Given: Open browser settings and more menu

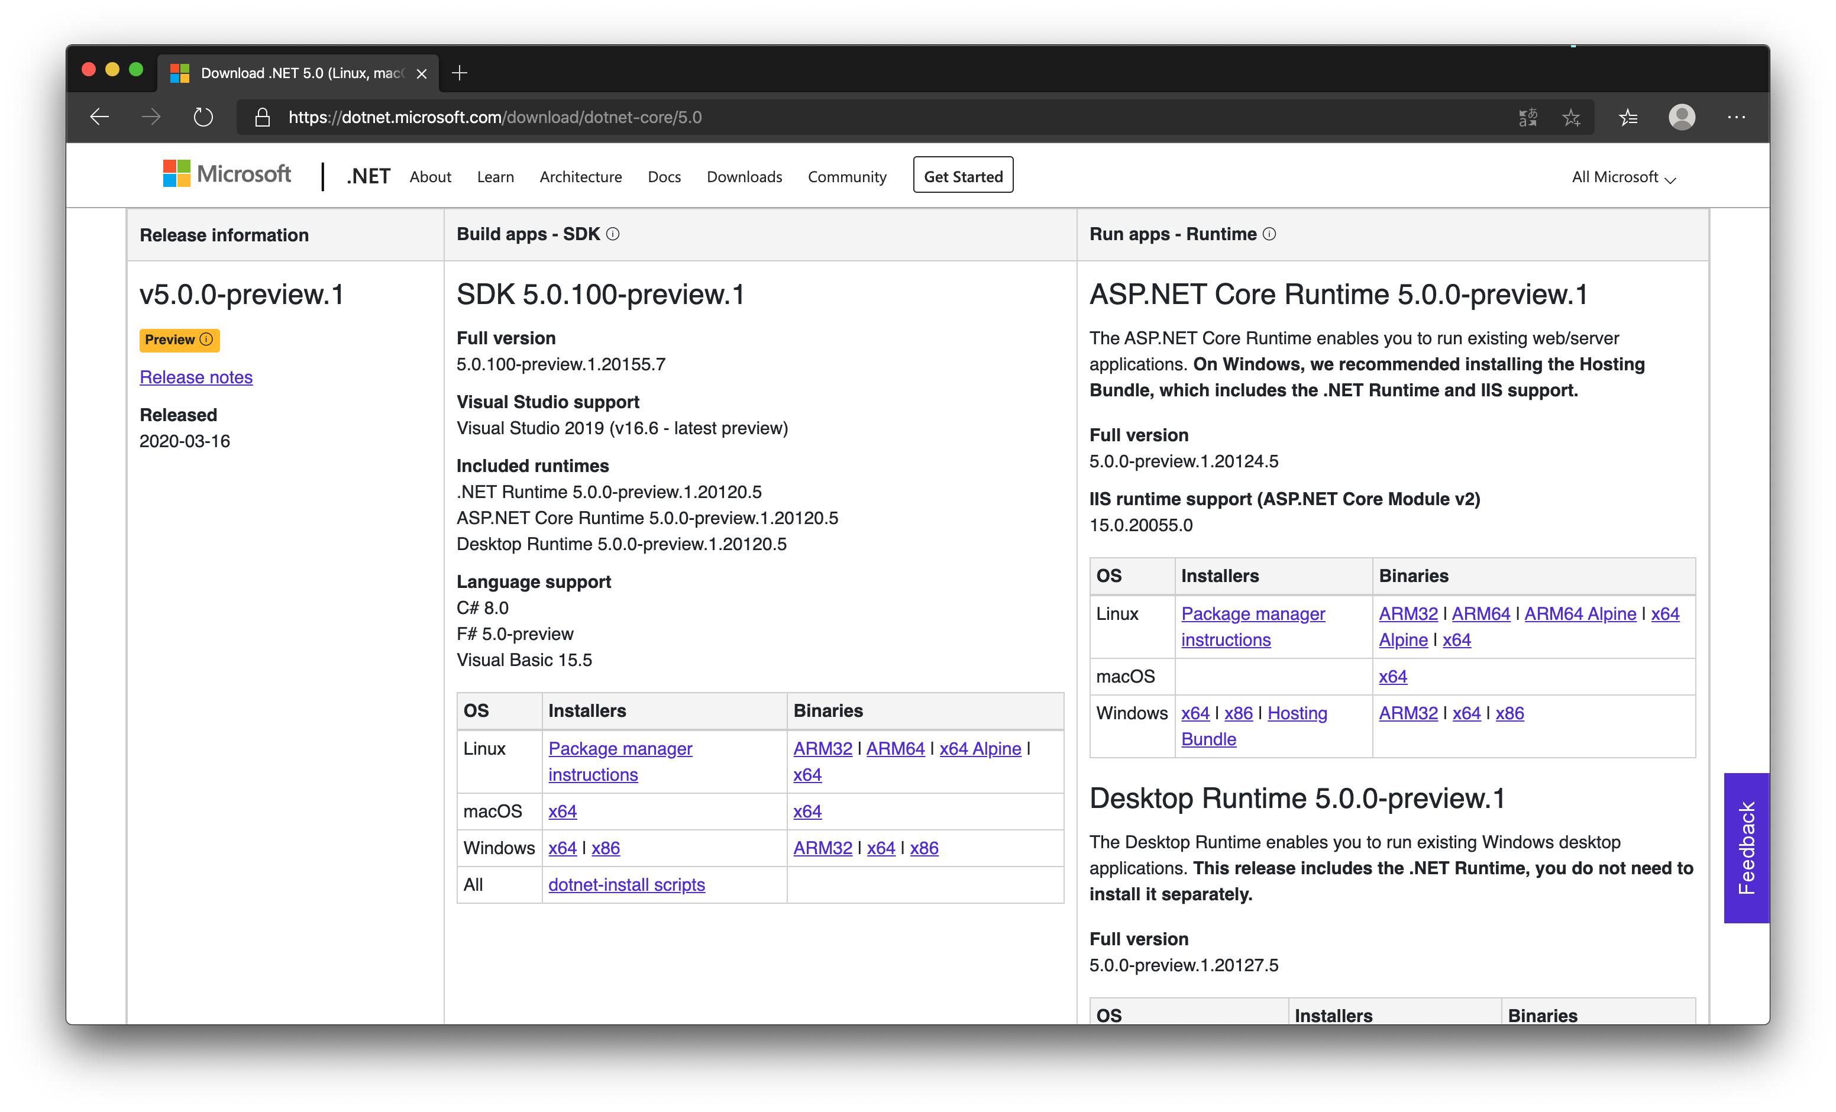Looking at the screenshot, I should pyautogui.click(x=1736, y=117).
